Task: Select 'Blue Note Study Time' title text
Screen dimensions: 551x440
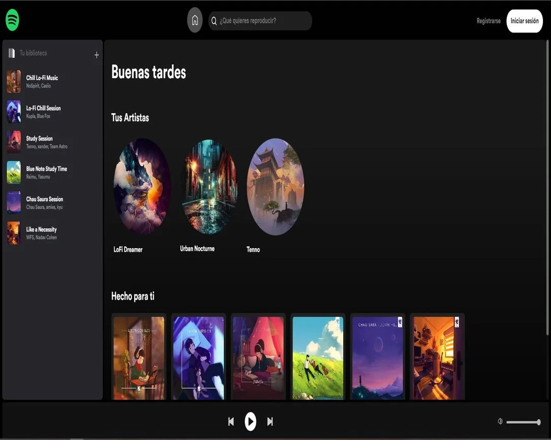Action: [47, 169]
